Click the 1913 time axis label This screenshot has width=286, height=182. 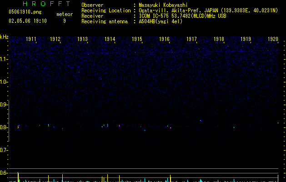[82, 39]
